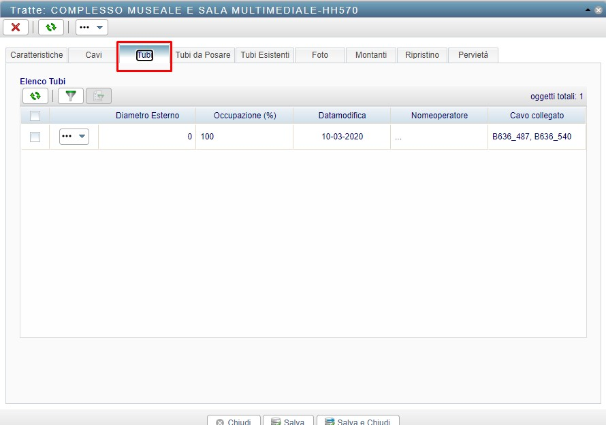Sort by Diametro Esterno column header
The height and width of the screenshot is (425, 606).
tap(147, 116)
